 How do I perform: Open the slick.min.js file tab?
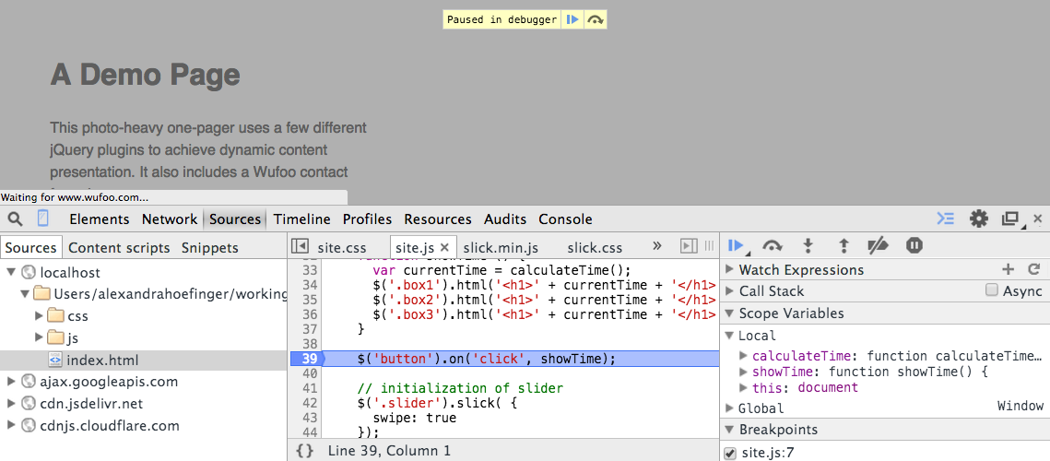(x=501, y=248)
